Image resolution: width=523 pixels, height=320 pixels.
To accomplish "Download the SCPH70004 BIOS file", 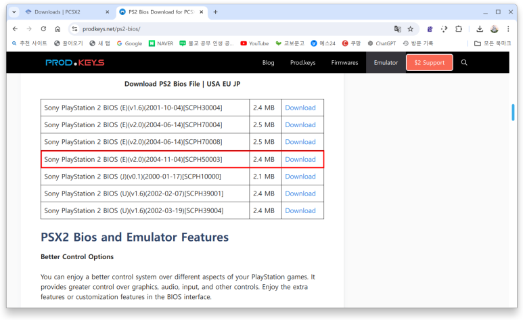I will click(300, 124).
